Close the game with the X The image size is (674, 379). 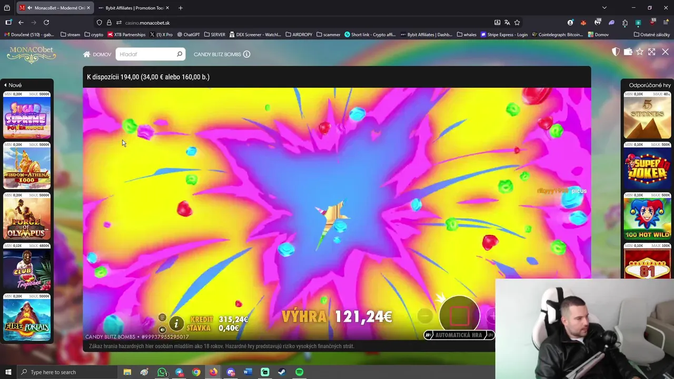tap(665, 52)
